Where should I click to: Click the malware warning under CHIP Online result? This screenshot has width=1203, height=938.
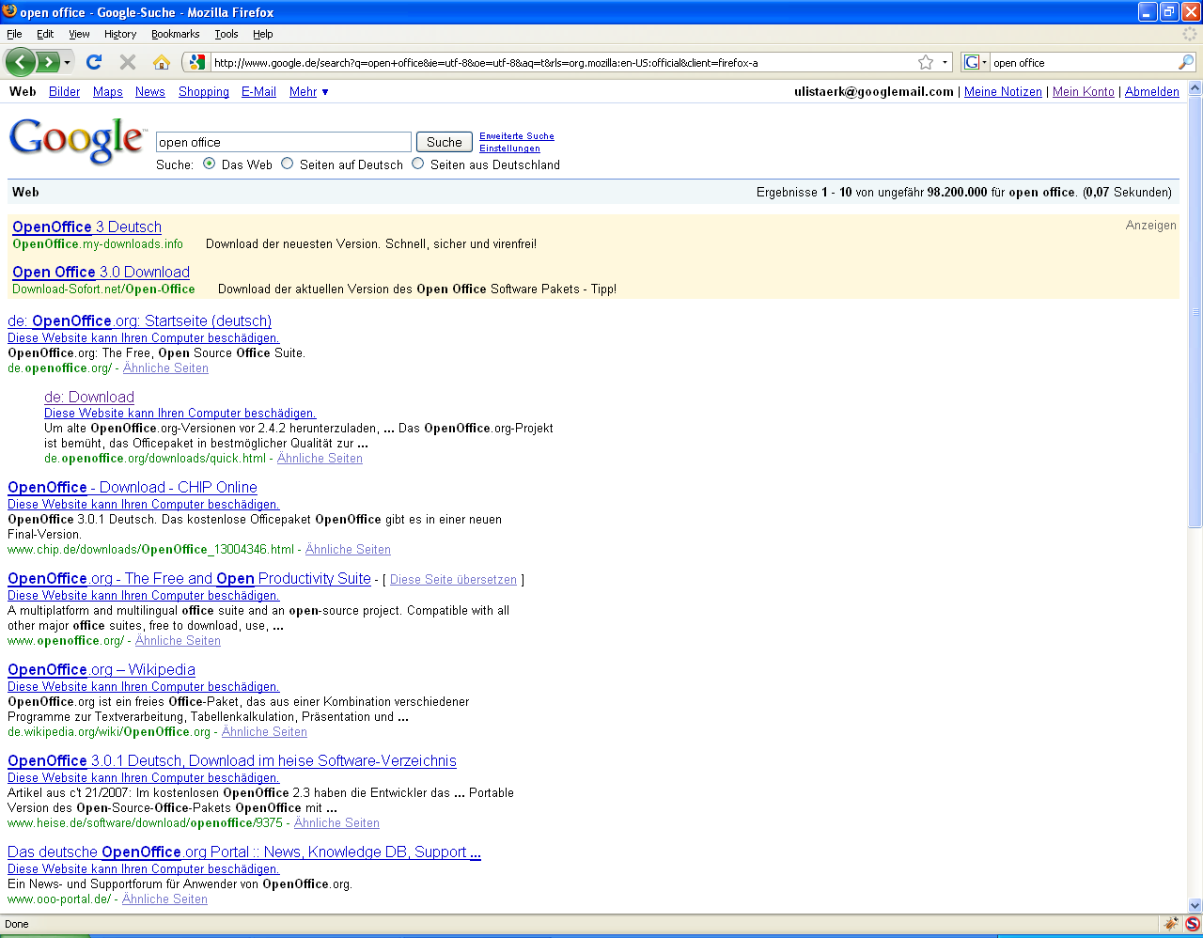click(144, 504)
